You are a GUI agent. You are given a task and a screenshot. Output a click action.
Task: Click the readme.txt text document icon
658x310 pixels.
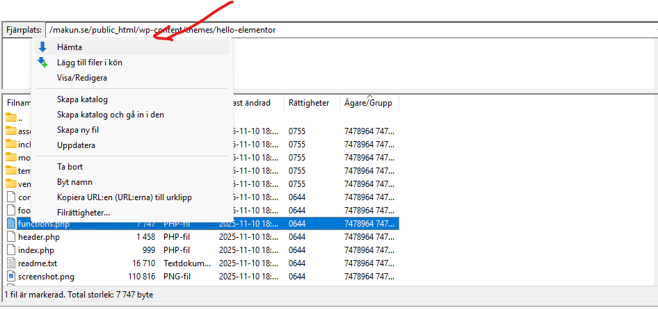click(11, 263)
